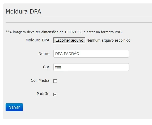Focus the Cor field containing ffffff

tap(91, 67)
